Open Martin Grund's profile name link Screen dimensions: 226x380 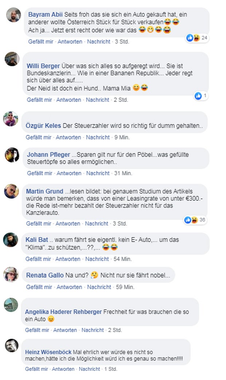coord(42,191)
